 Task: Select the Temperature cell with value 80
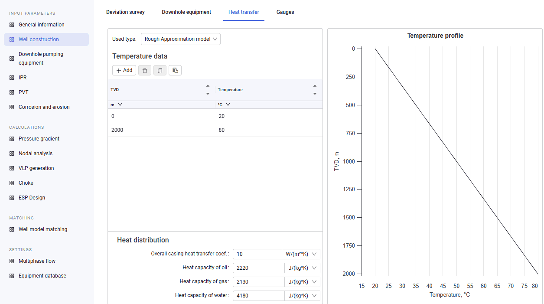[x=269, y=130]
